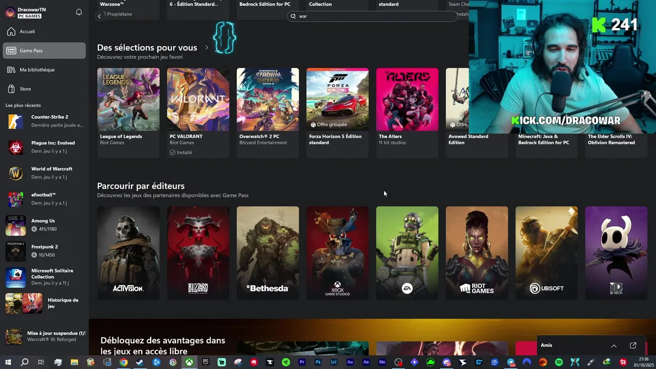Open the DracowarTN profile avatar
The height and width of the screenshot is (369, 656).
coord(10,12)
